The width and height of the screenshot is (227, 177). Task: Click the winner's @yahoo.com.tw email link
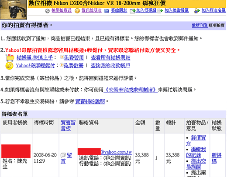click(x=116, y=152)
